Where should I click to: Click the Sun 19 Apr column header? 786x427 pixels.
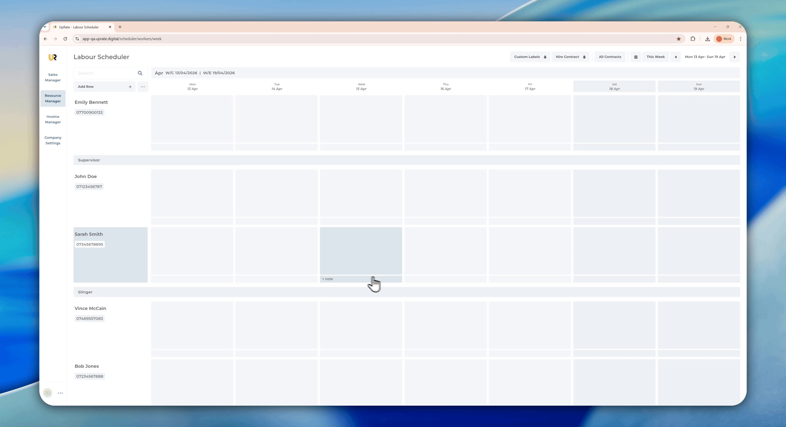[x=699, y=87]
